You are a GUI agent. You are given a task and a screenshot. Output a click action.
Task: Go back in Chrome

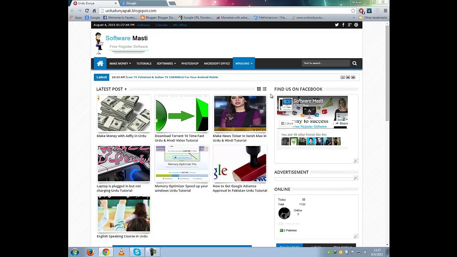point(72,11)
